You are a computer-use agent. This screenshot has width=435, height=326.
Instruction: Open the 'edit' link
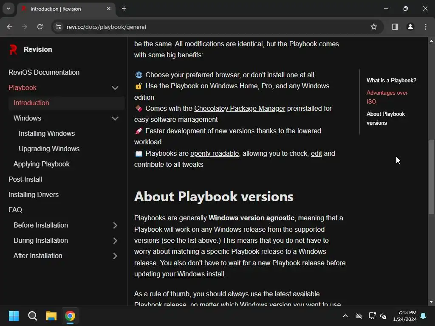tap(316, 153)
